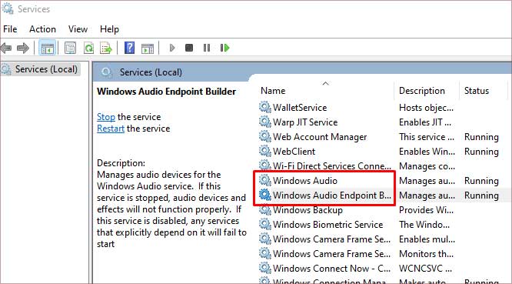Click Windows Audio Endpoint Builder heading
Screen dimensions: 512x284
(166, 92)
